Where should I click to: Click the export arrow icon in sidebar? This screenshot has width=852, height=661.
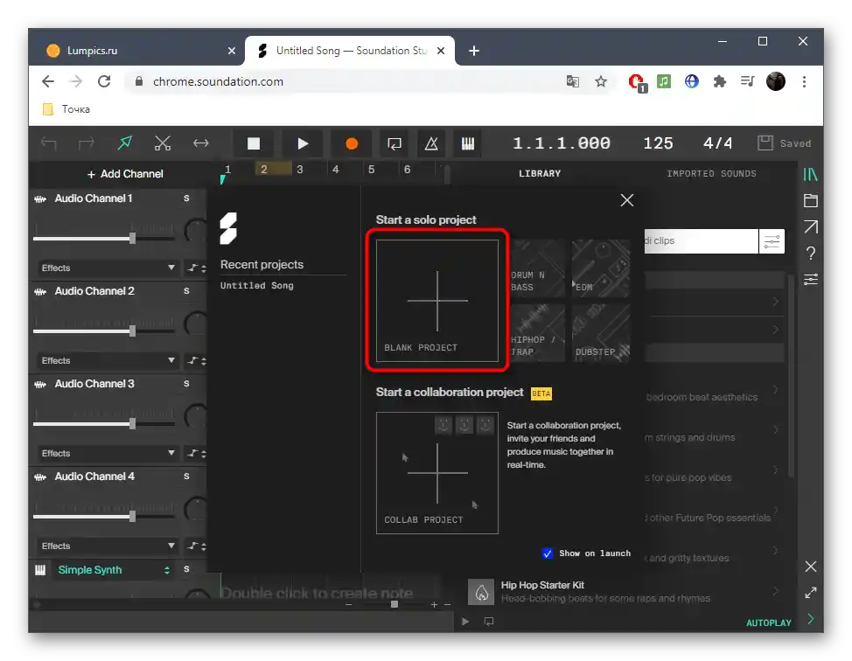pyautogui.click(x=810, y=226)
